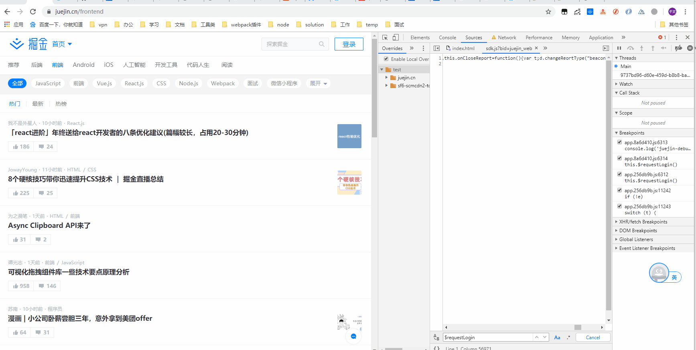The height and width of the screenshot is (350, 696).
Task: Expand the sf6-scmcdn2 folder
Action: [x=386, y=86]
